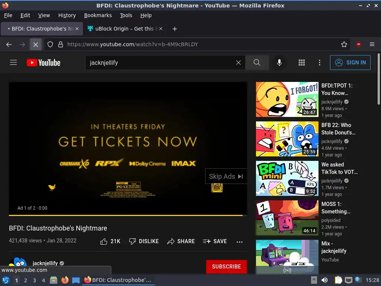Open BFB 22 Who Stole Donut's thumbnail
This screenshot has width=381, height=286.
click(287, 139)
